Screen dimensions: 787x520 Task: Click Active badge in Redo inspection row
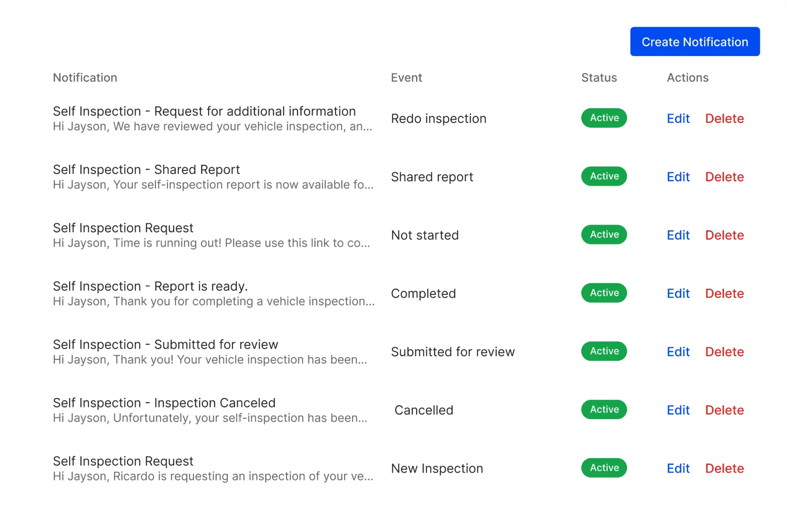point(604,118)
